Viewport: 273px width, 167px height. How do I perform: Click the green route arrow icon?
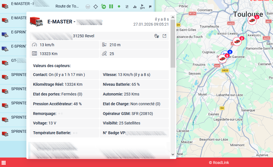pyautogui.click(x=103, y=6)
